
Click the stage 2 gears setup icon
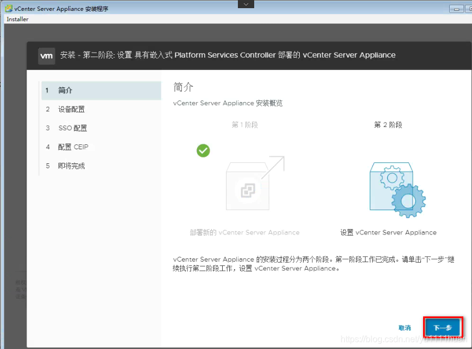pyautogui.click(x=398, y=190)
